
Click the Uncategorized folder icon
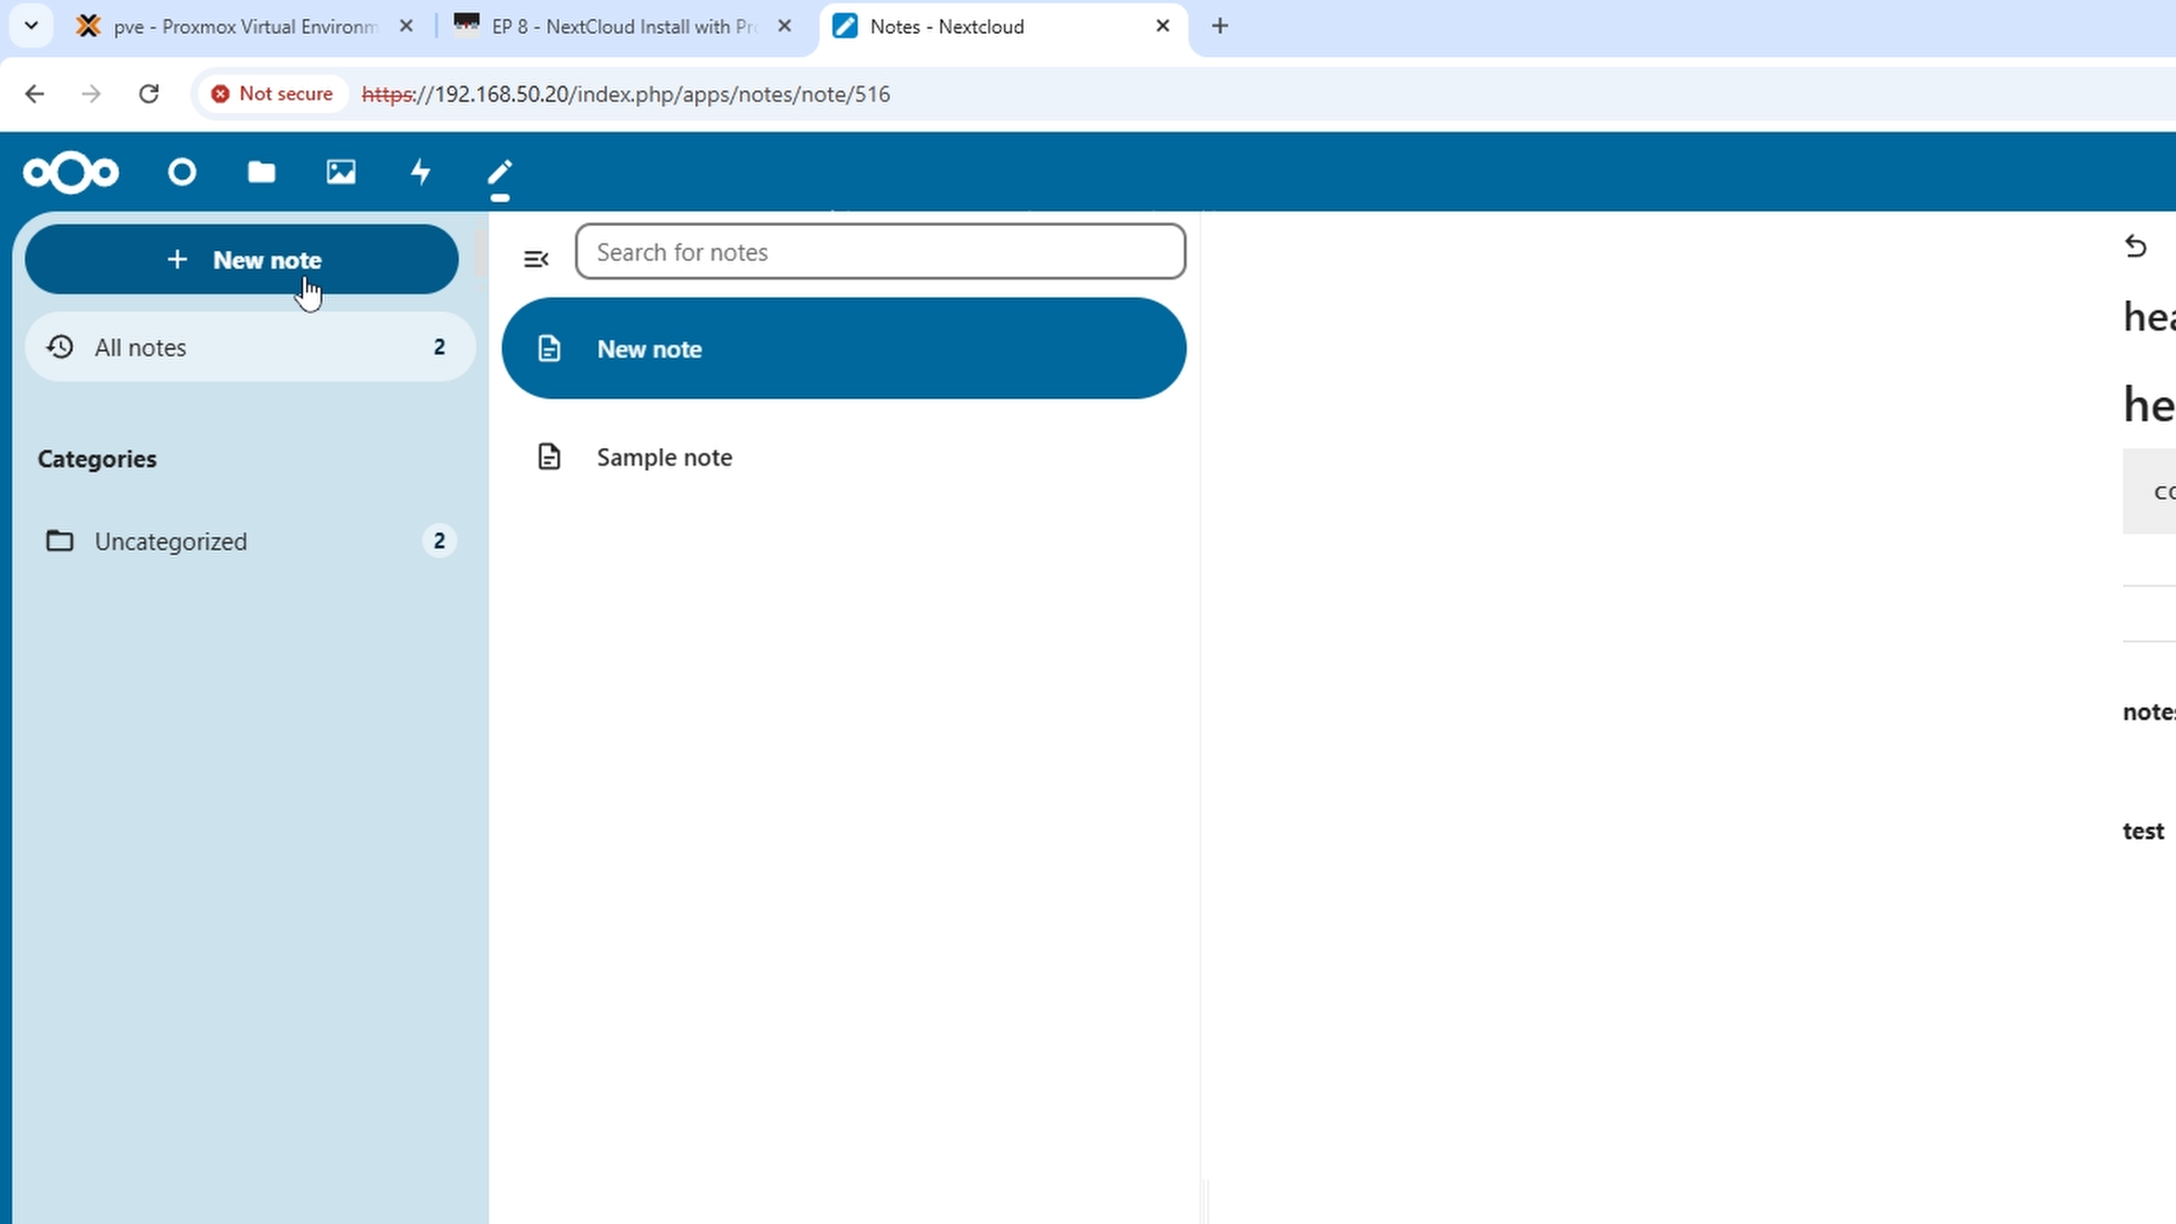(59, 541)
